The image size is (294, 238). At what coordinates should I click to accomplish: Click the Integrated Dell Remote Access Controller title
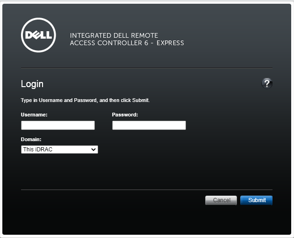coord(127,39)
